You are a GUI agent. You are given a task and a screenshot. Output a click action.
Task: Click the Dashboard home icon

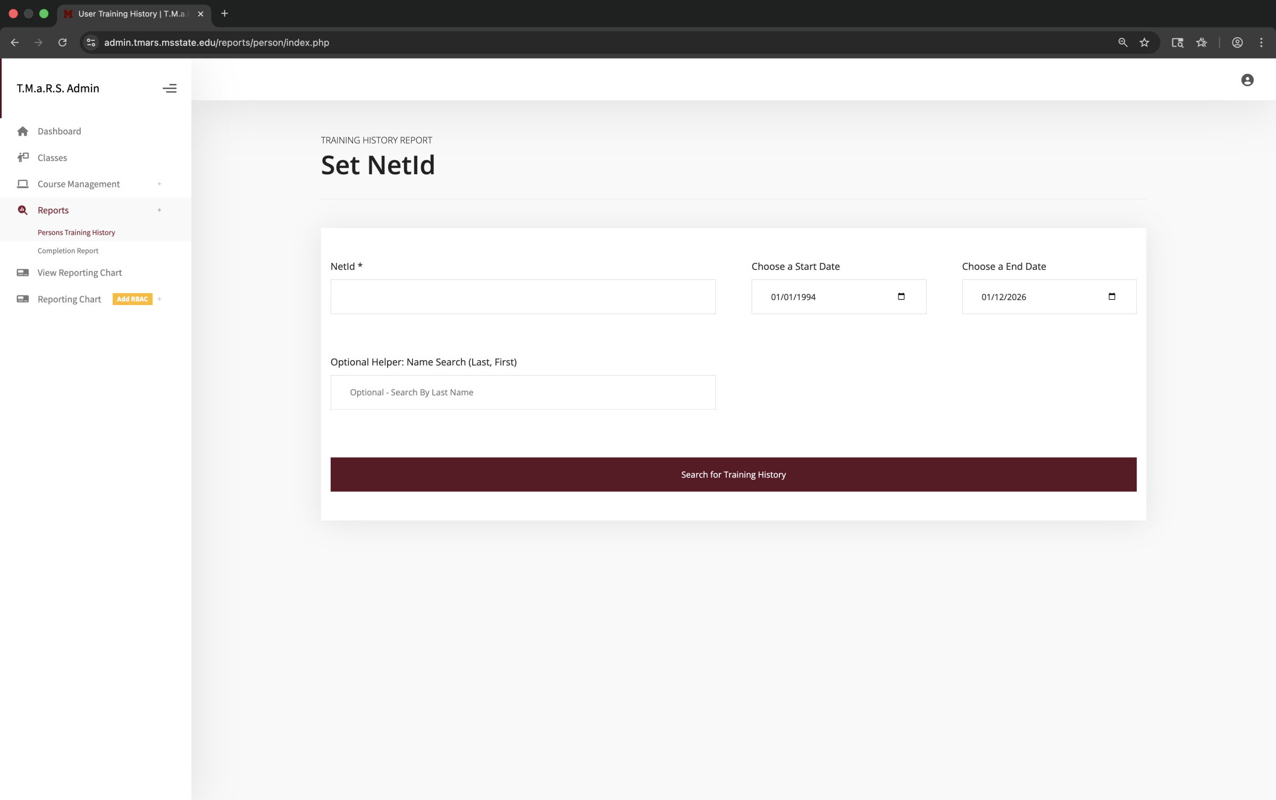tap(22, 131)
